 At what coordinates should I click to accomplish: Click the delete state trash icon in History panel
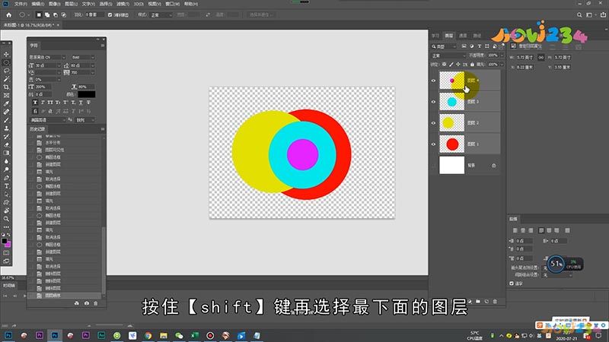coord(96,303)
